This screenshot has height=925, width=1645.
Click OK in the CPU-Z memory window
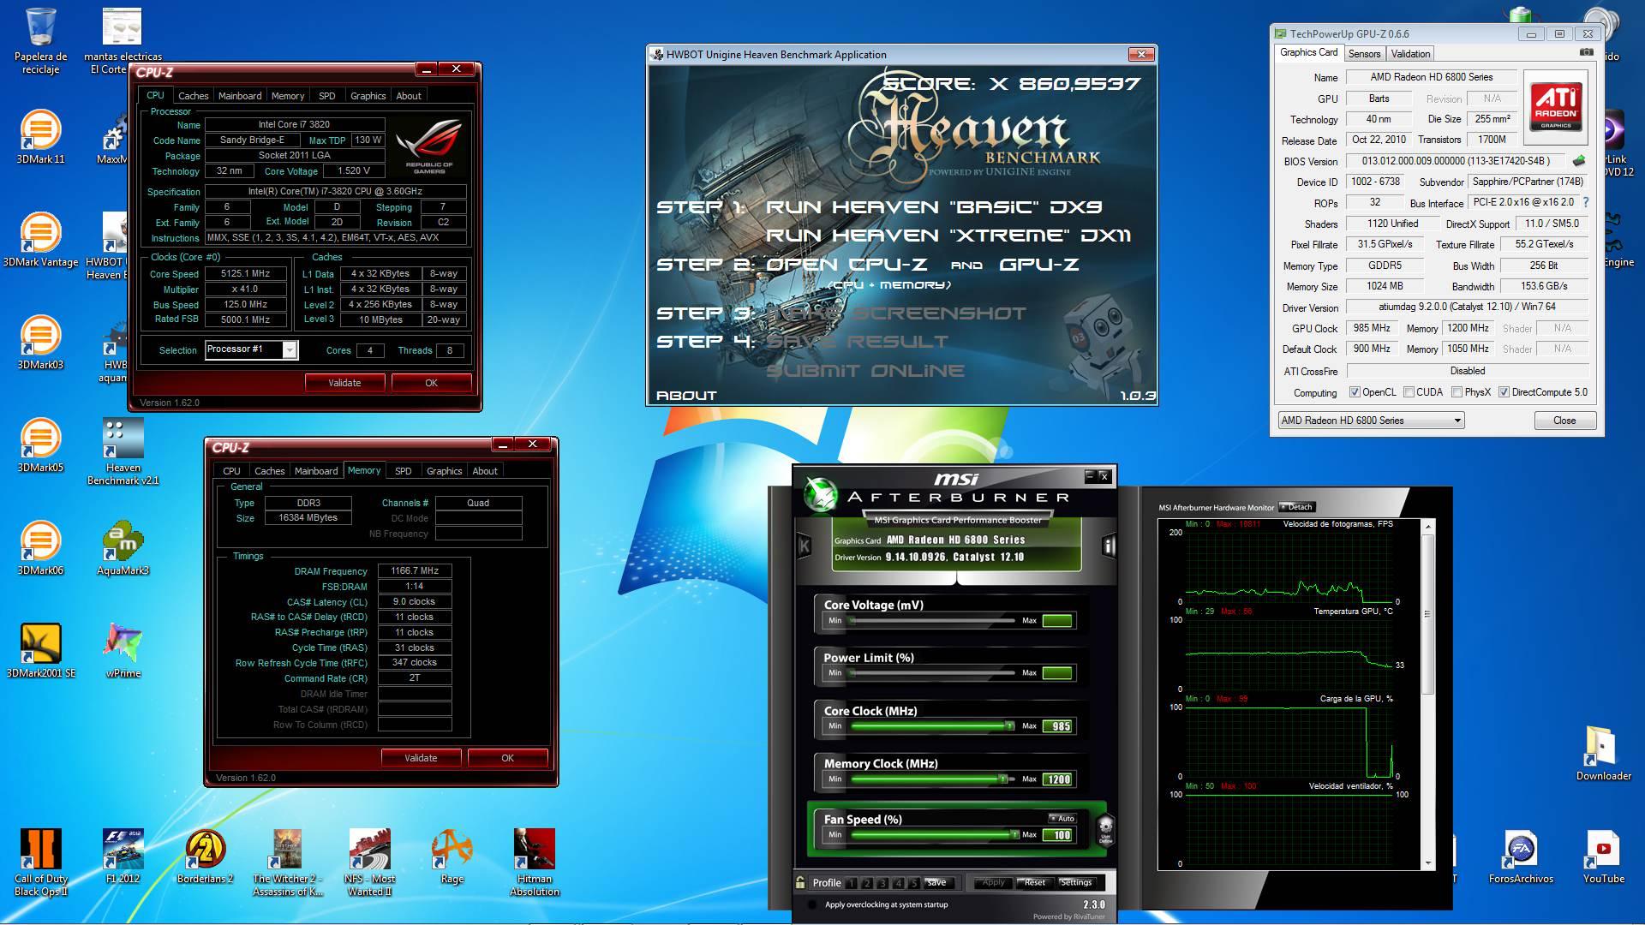pos(507,758)
